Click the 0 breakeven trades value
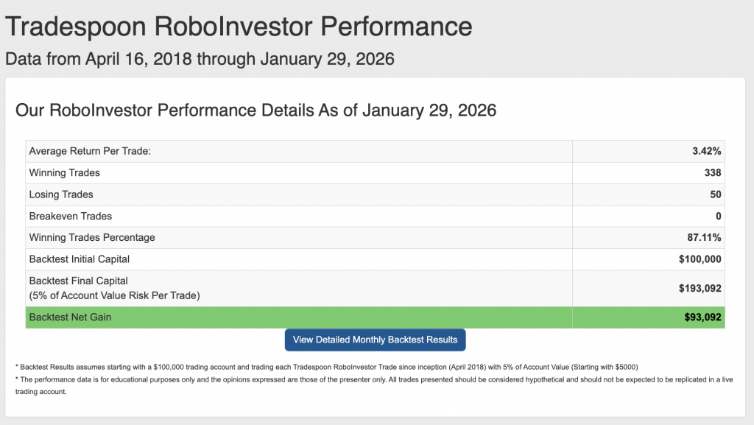 coord(718,216)
